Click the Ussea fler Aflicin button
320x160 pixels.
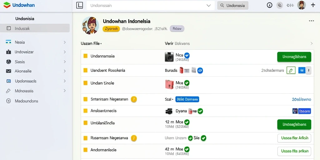(294, 138)
